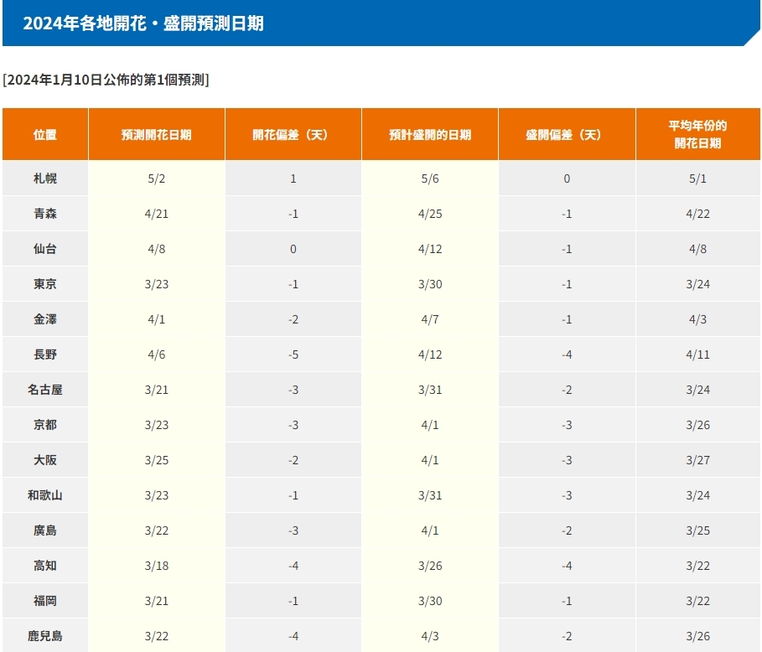The width and height of the screenshot is (762, 652).
Task: Select the 盛開偏差（天） column header
Action: (567, 134)
